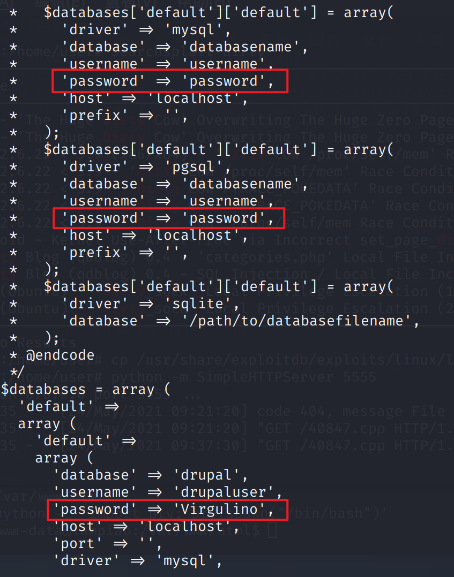Click 'mysql' driver value on the last line
The height and width of the screenshot is (577, 454).
(x=189, y=560)
